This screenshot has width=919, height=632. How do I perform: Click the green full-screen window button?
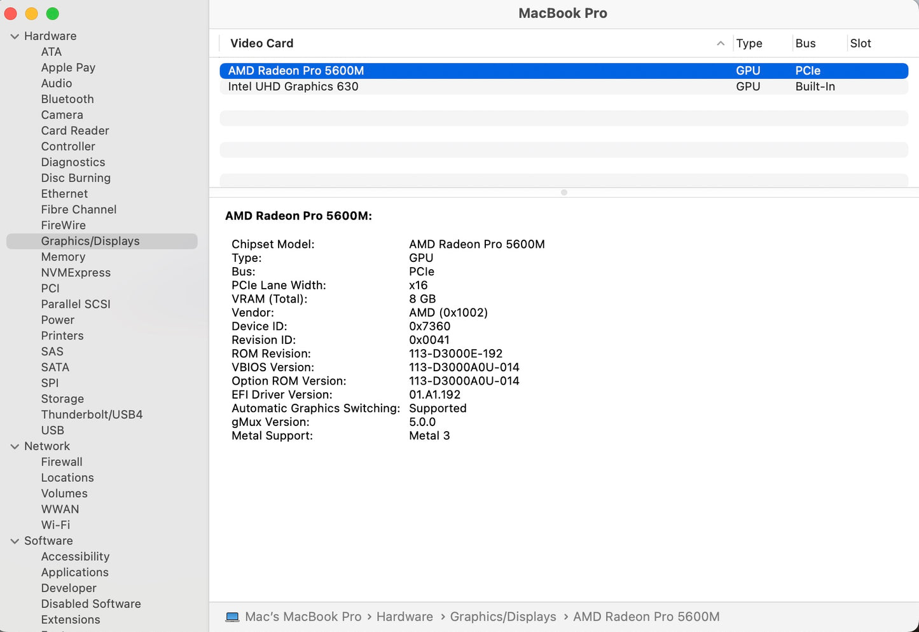[x=52, y=13]
